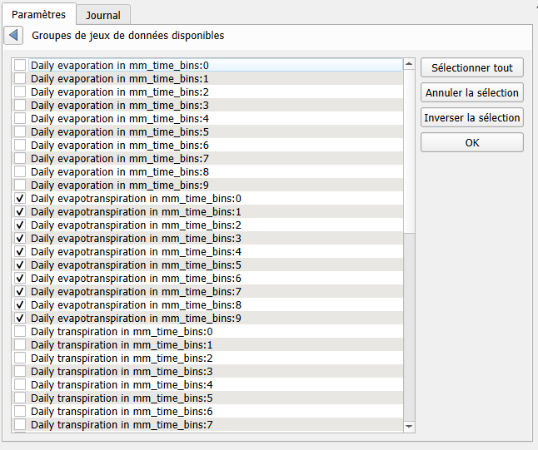Switch to the Journal tab

point(102,15)
